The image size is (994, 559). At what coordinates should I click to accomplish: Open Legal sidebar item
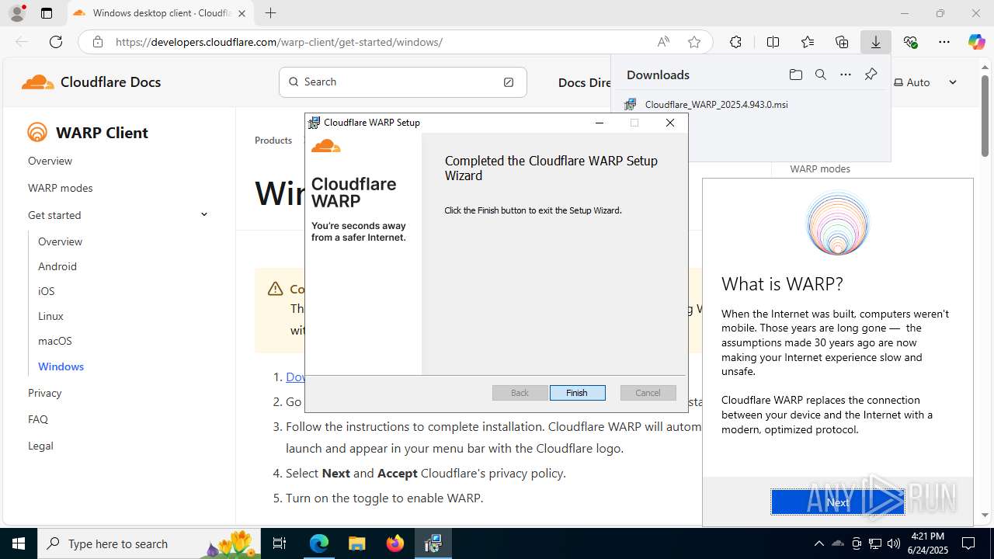click(x=40, y=446)
